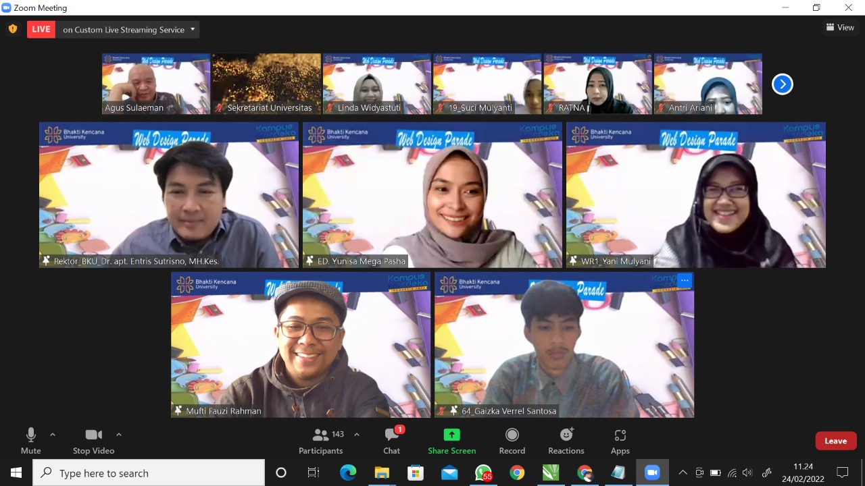Viewport: 865px width, 486px height.
Task: Open WhatsApp from taskbar
Action: click(483, 473)
